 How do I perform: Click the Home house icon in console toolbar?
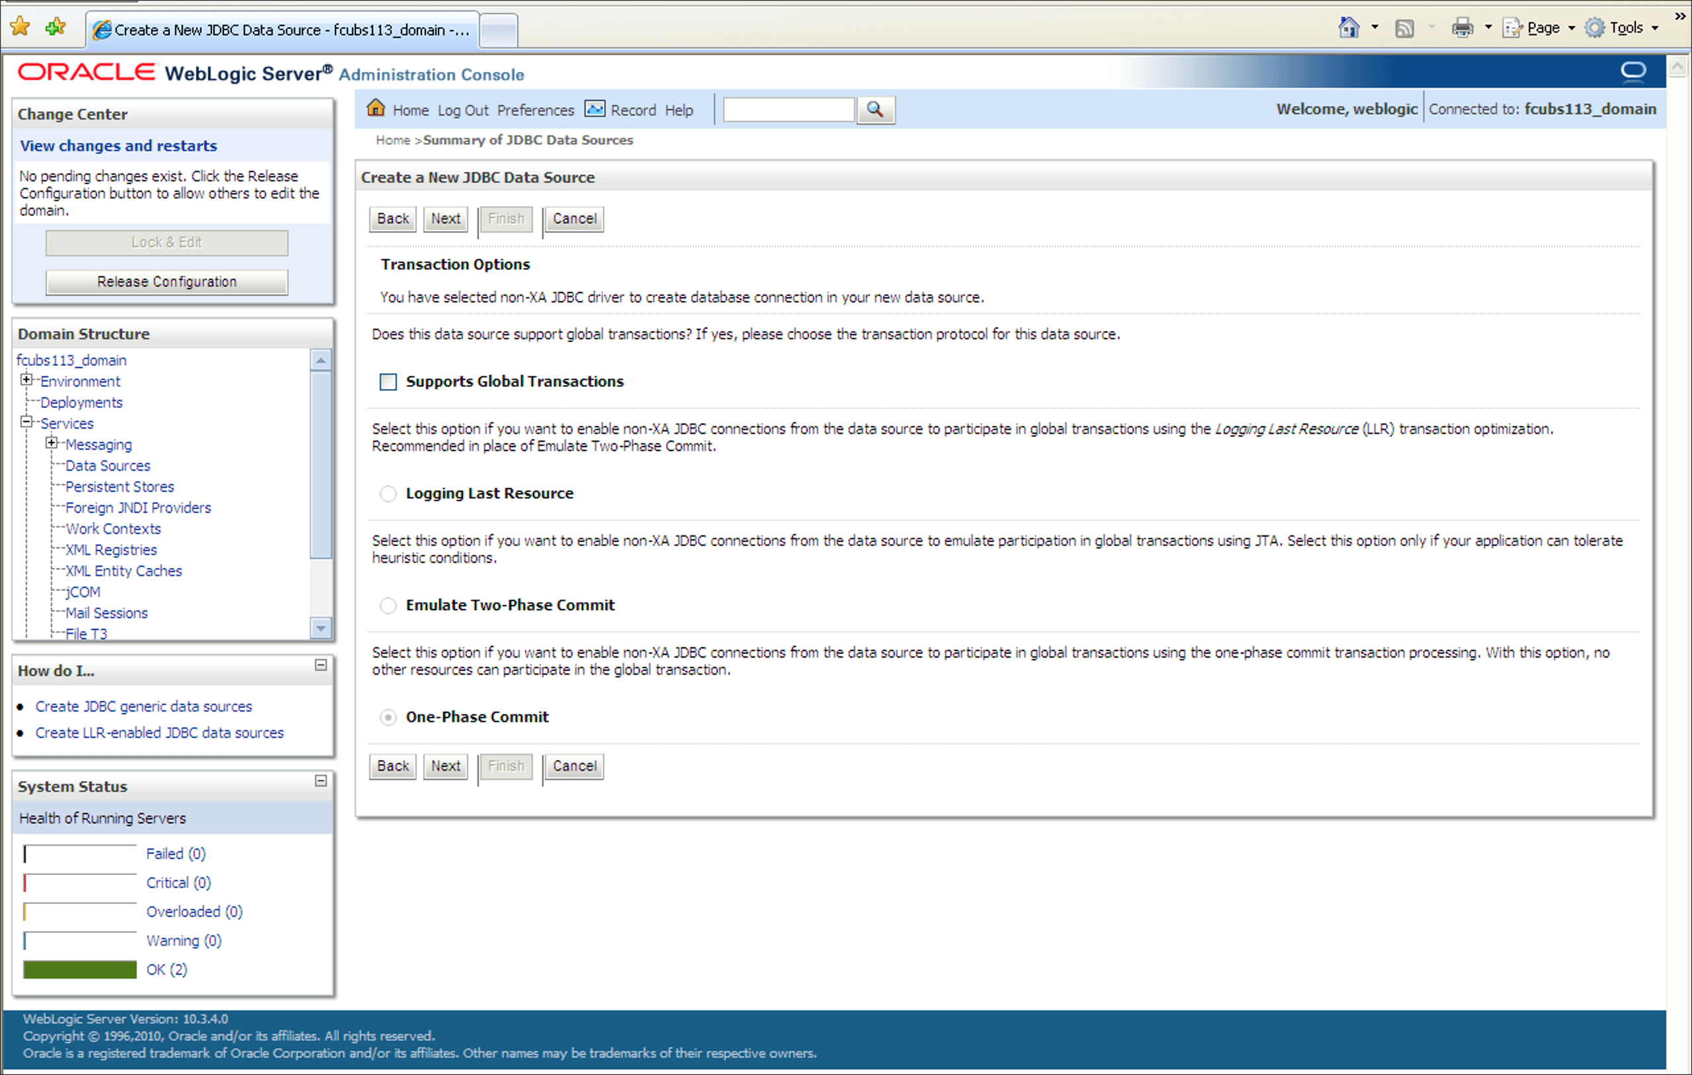click(x=376, y=109)
